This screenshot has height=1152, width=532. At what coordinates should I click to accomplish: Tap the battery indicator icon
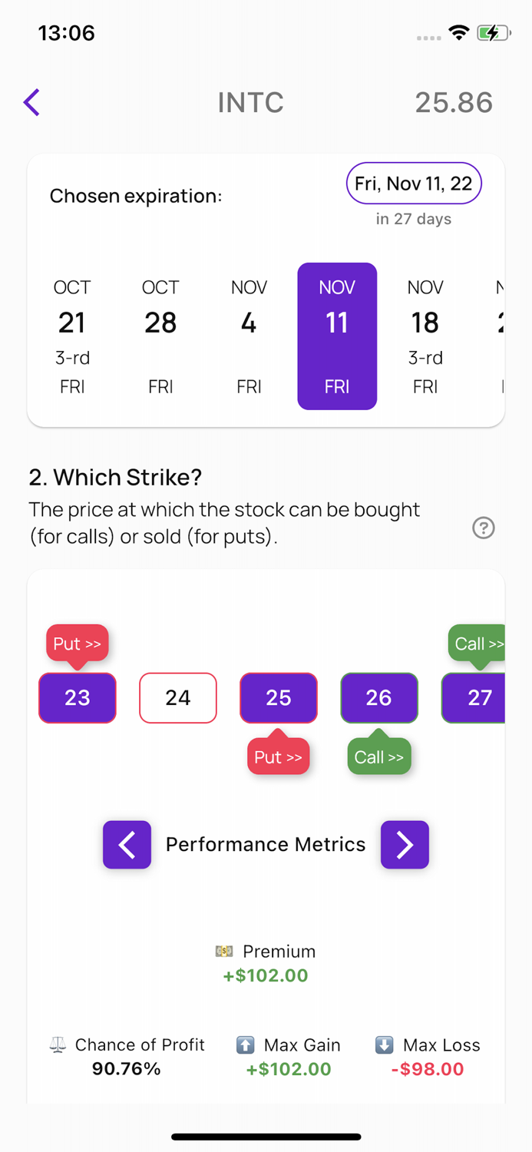[494, 32]
